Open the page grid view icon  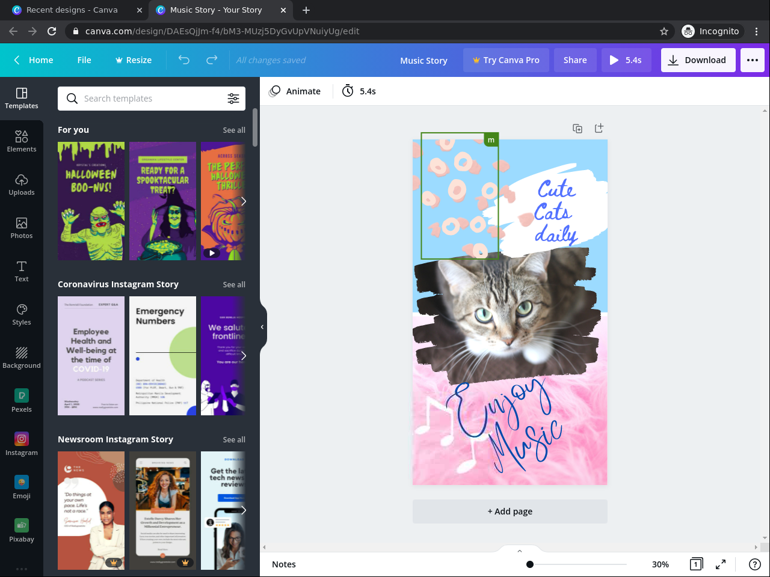pyautogui.click(x=696, y=564)
